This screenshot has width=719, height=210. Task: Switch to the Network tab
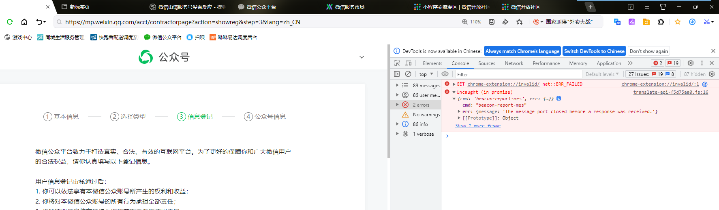coord(514,63)
